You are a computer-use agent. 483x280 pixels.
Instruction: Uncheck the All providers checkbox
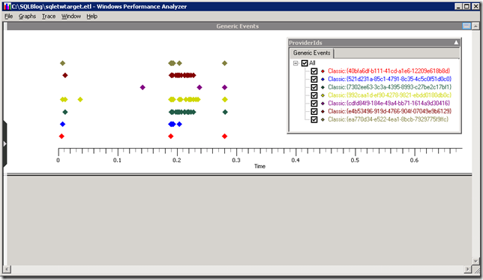coord(304,63)
